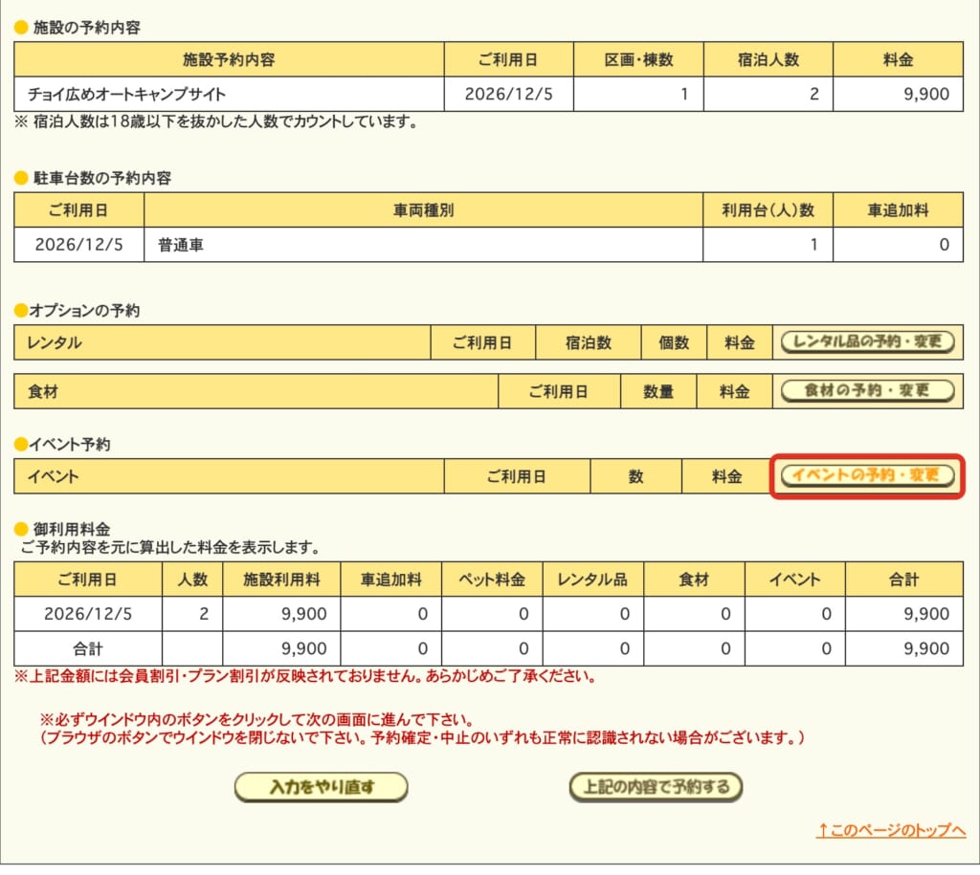980x875 pixels.
Task: Click the 駐車台数の予約内容 section heading
Action: 101,178
